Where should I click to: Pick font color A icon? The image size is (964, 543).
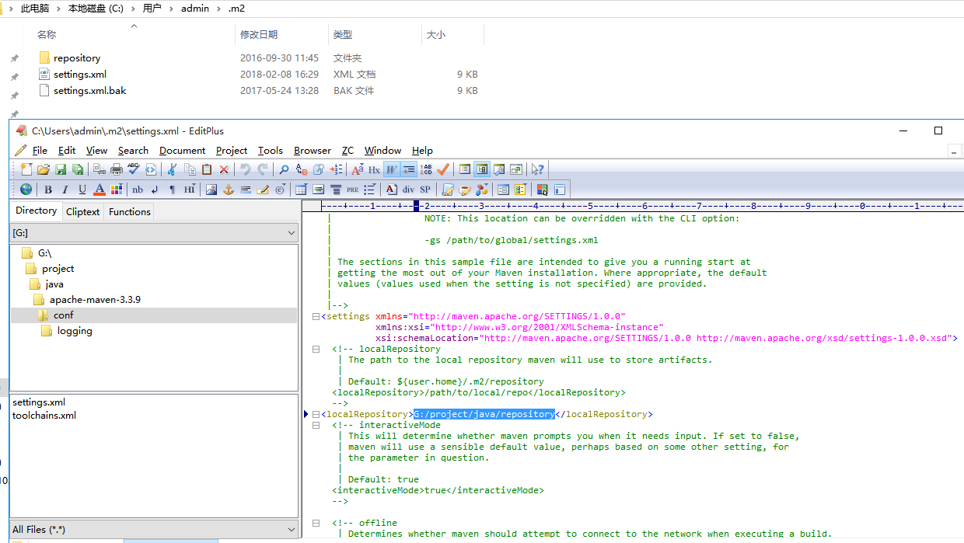(x=100, y=190)
